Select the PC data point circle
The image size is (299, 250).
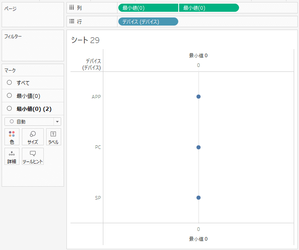pyautogui.click(x=199, y=147)
